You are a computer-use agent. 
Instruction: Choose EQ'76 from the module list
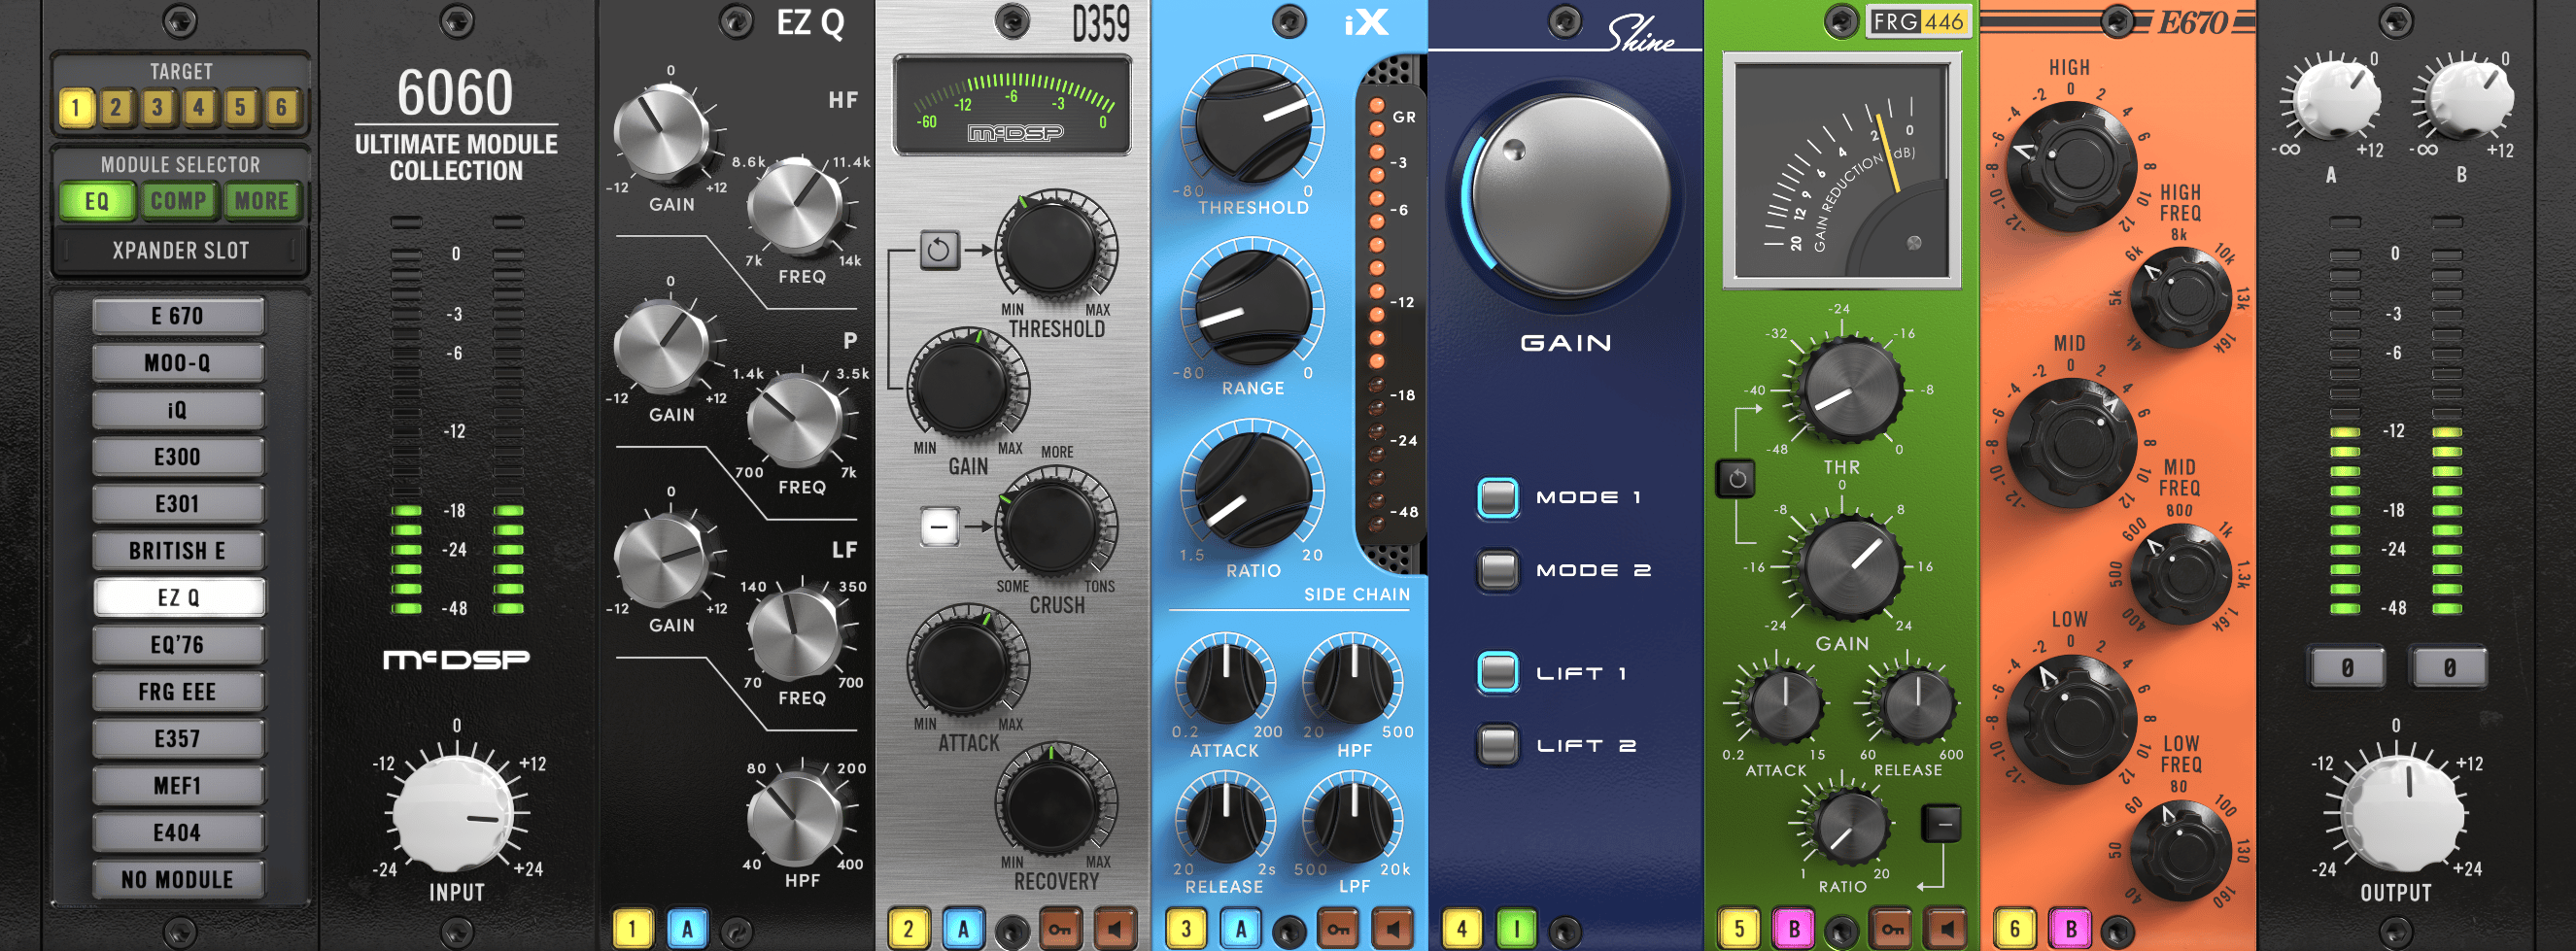pyautogui.click(x=178, y=645)
